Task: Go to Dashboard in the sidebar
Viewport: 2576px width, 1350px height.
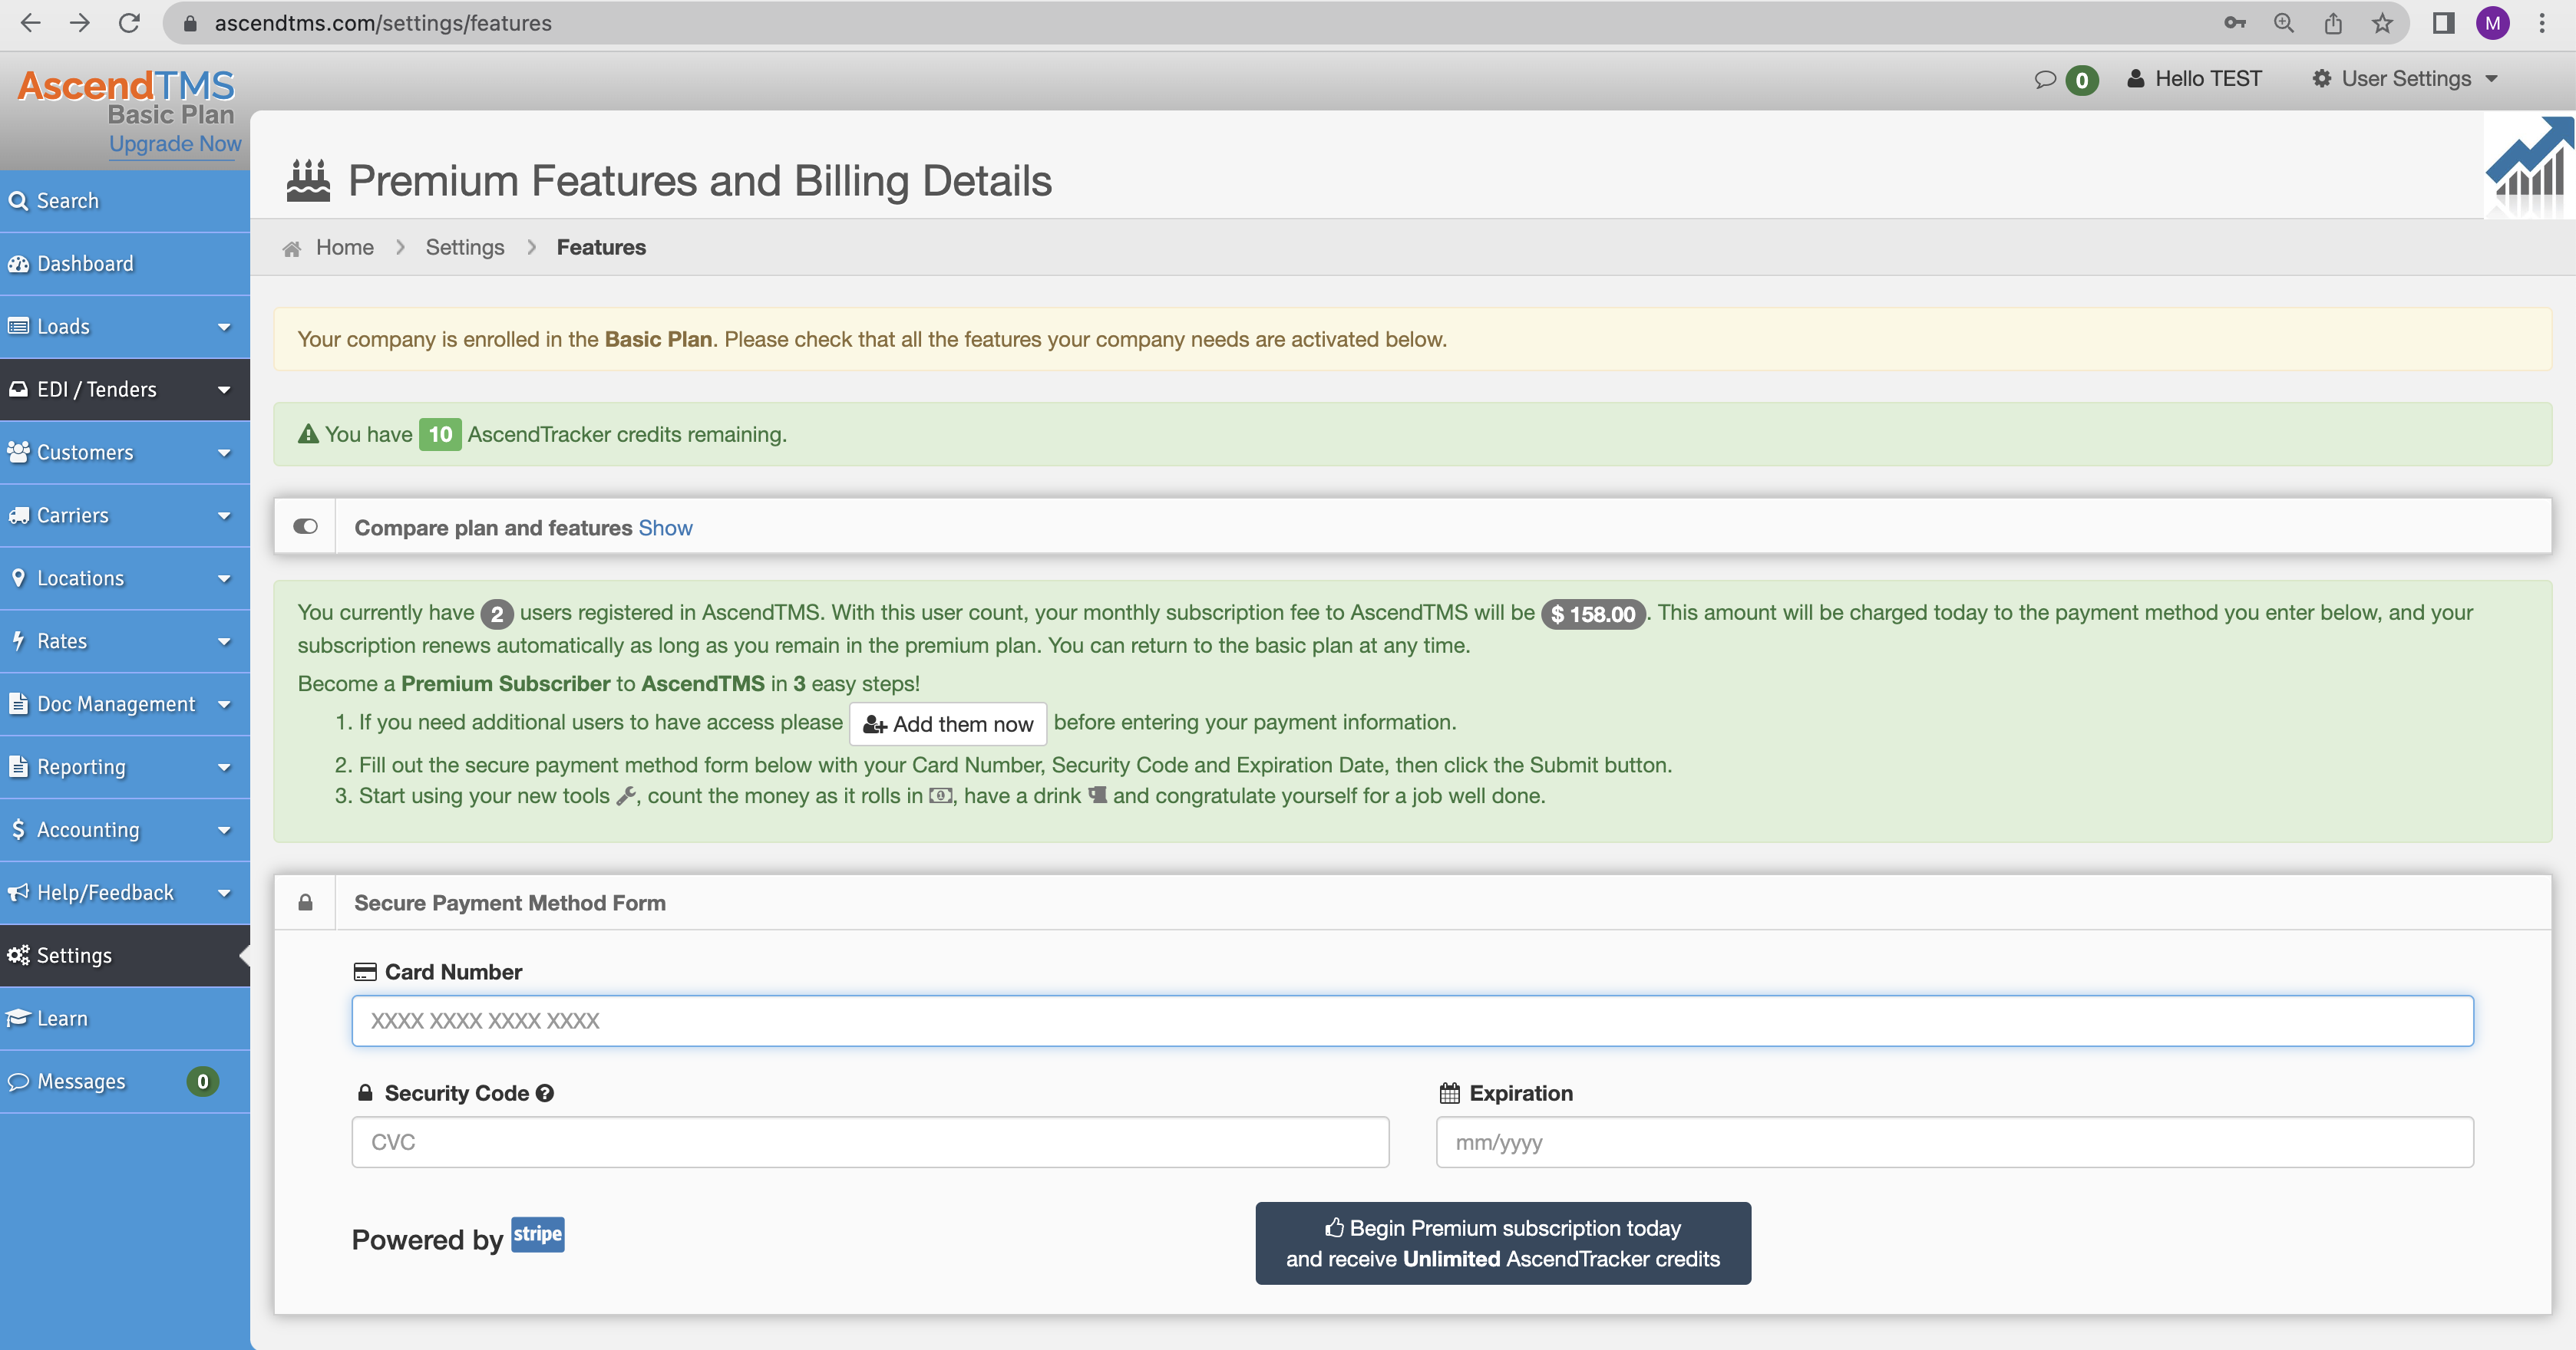Action: 125,264
